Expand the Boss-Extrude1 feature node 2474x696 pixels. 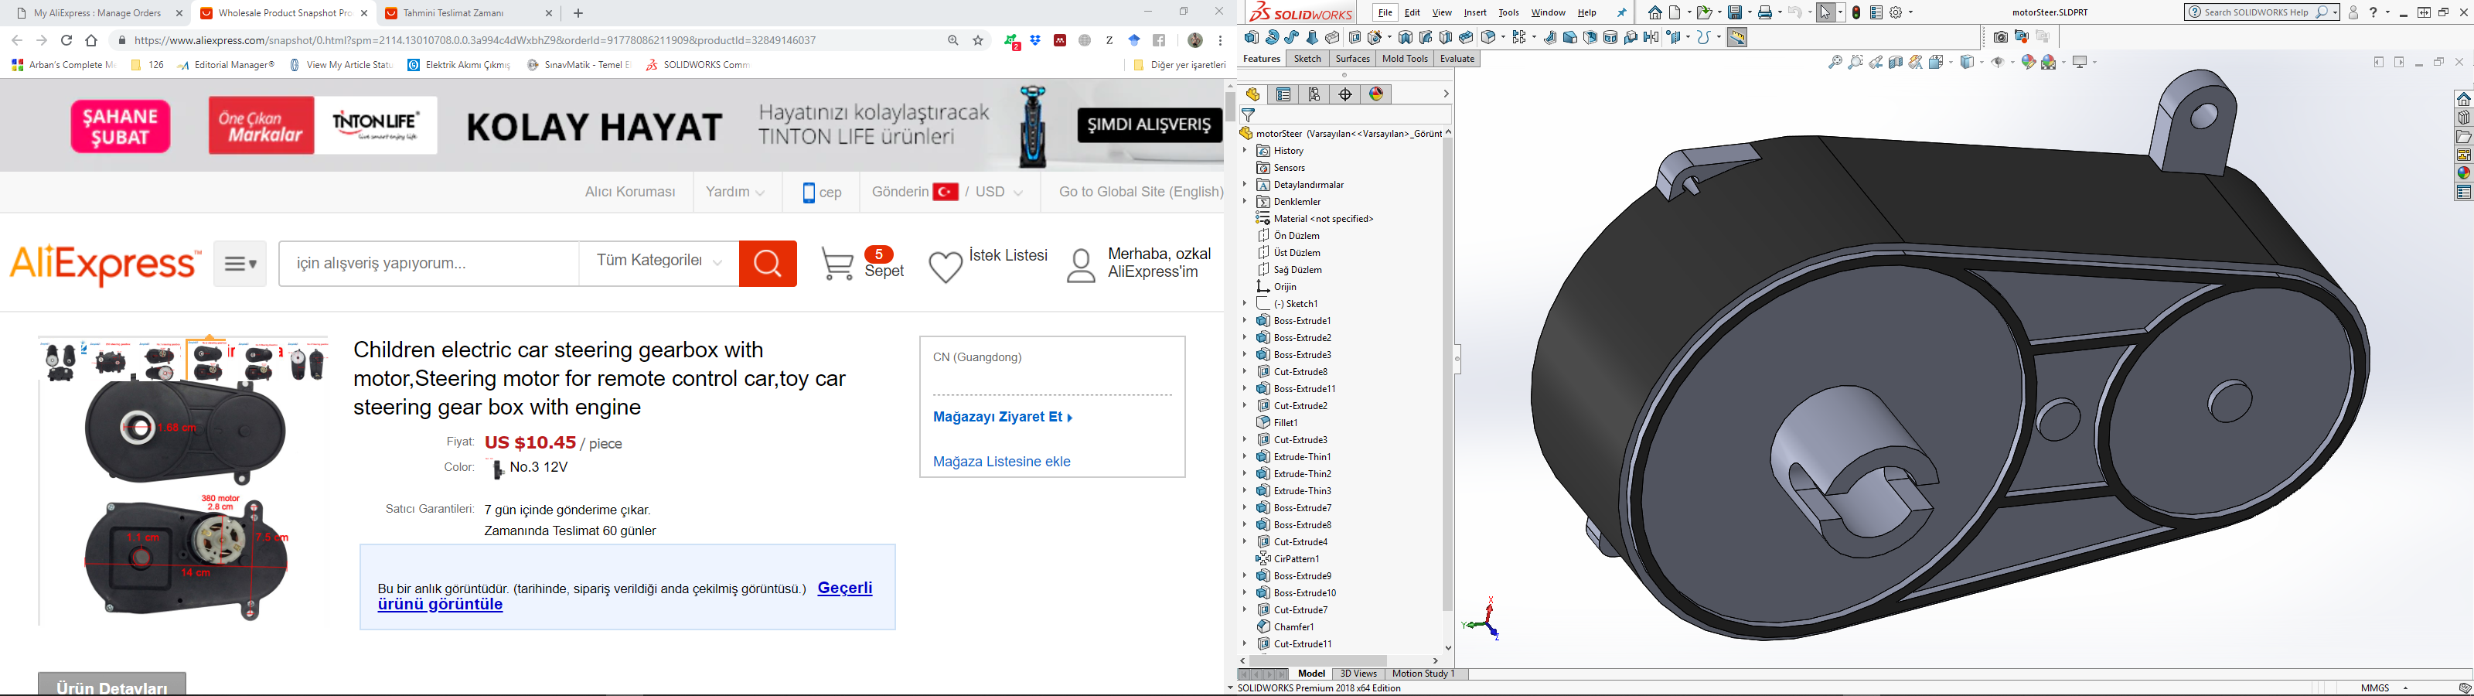pyautogui.click(x=1245, y=320)
